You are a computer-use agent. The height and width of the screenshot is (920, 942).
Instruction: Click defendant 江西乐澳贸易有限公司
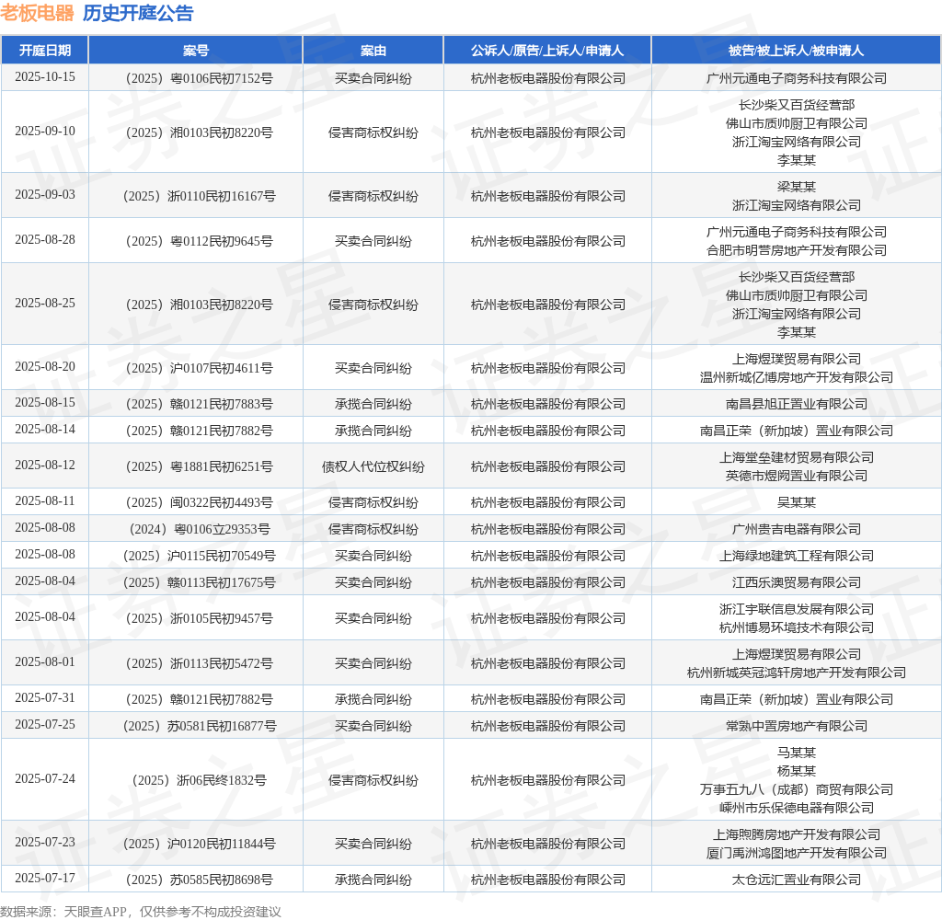tap(797, 582)
